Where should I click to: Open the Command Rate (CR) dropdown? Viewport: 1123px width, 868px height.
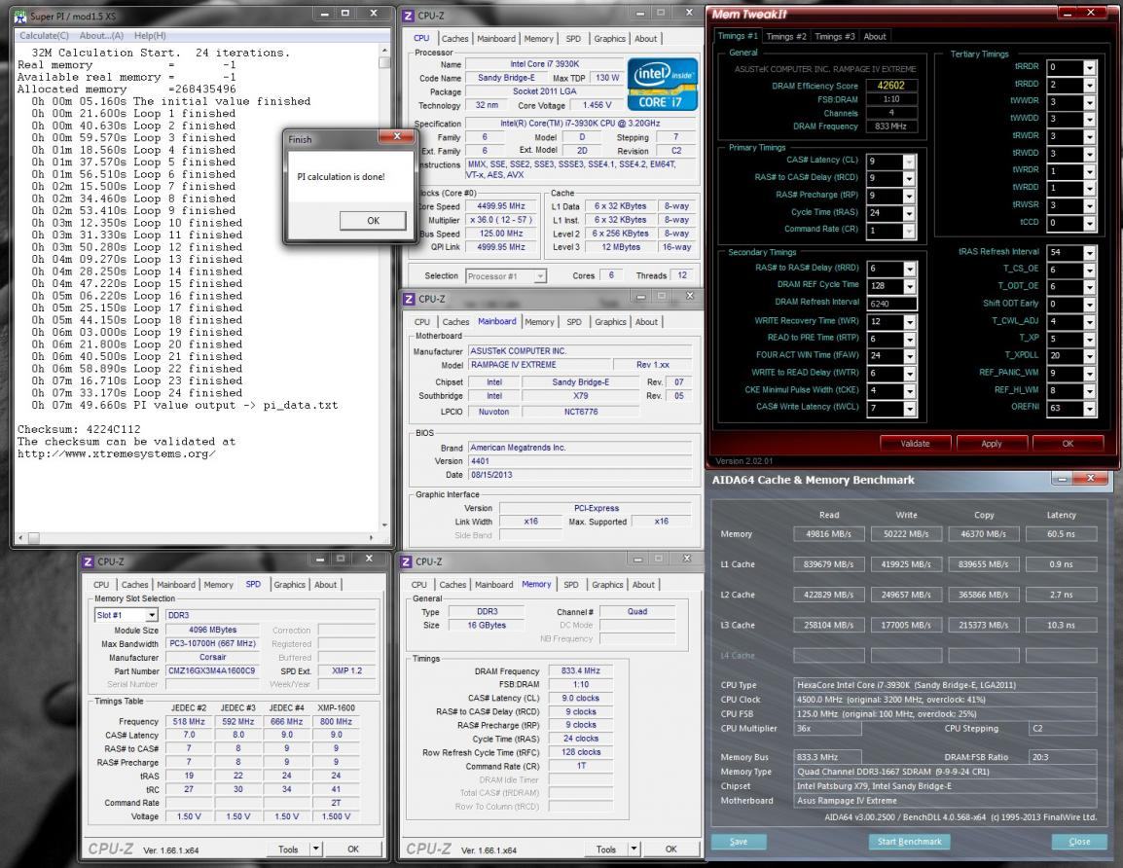pos(909,231)
